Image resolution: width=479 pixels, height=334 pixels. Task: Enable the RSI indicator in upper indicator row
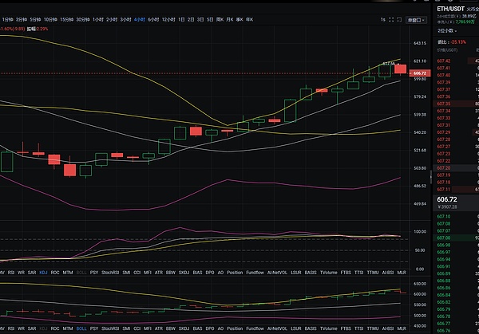coord(11,273)
